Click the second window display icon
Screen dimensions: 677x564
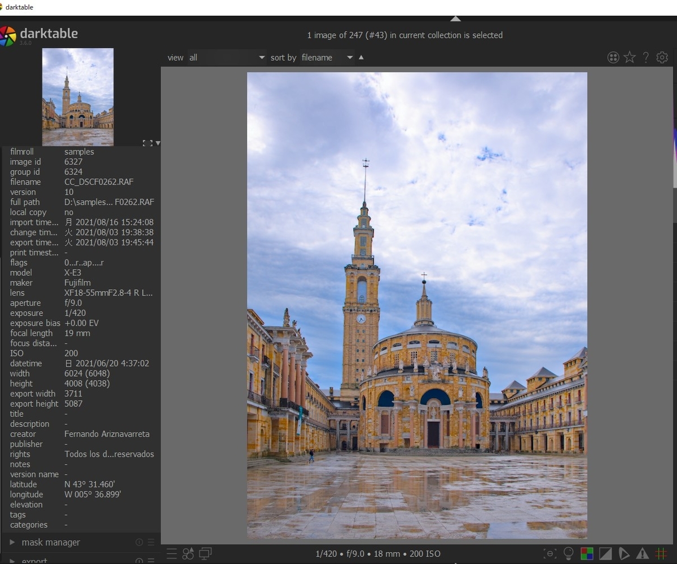point(205,554)
